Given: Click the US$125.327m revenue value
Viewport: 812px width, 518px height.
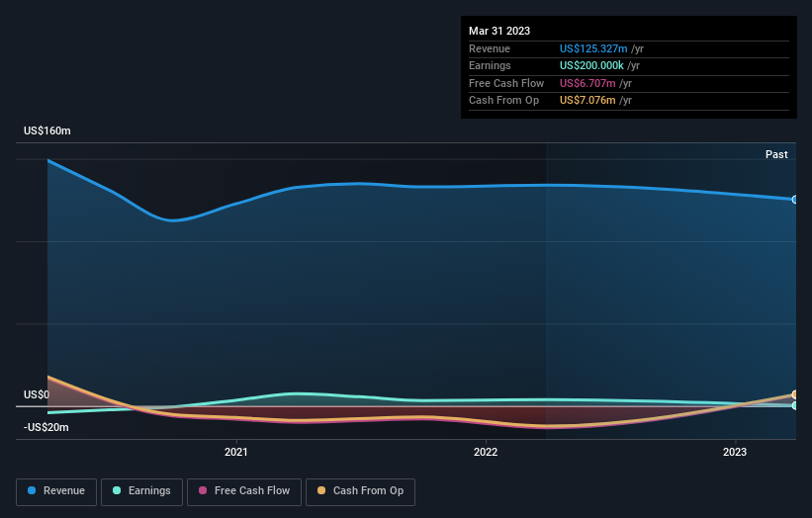Looking at the screenshot, I should 593,48.
